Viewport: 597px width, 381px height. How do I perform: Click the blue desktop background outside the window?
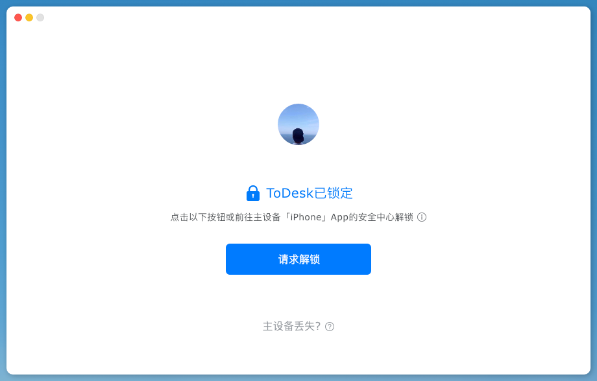tap(3, 190)
